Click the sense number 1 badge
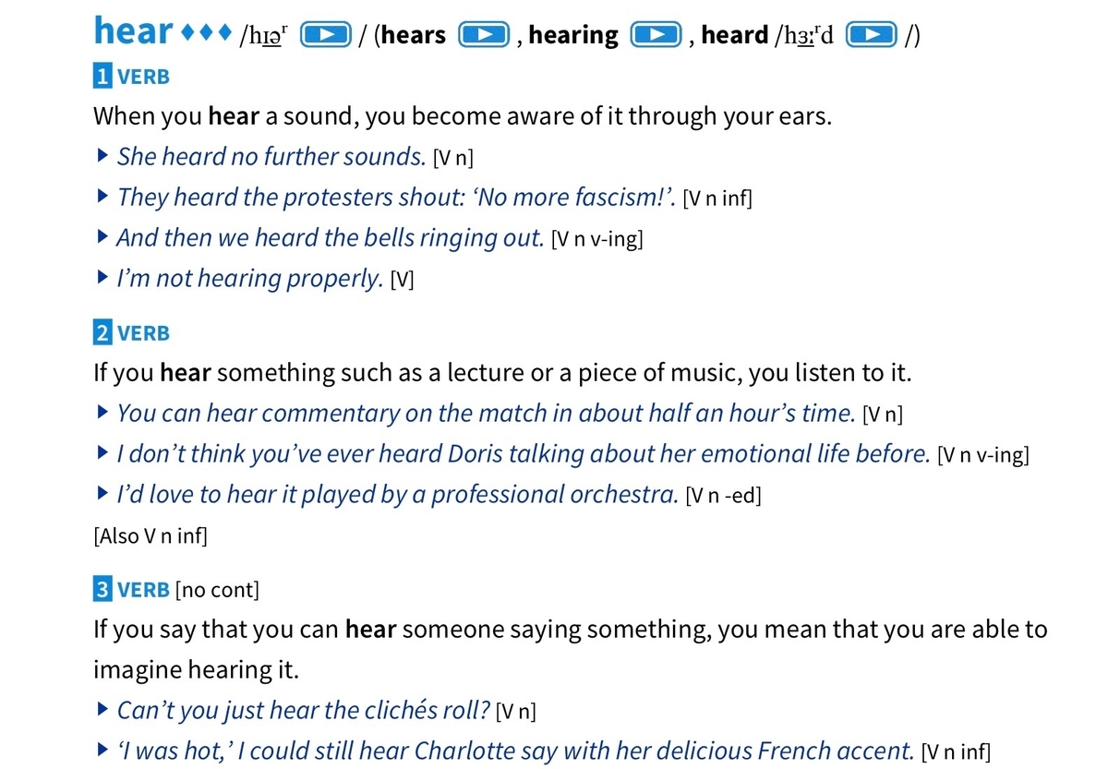The height and width of the screenshot is (769, 1108). (x=102, y=77)
